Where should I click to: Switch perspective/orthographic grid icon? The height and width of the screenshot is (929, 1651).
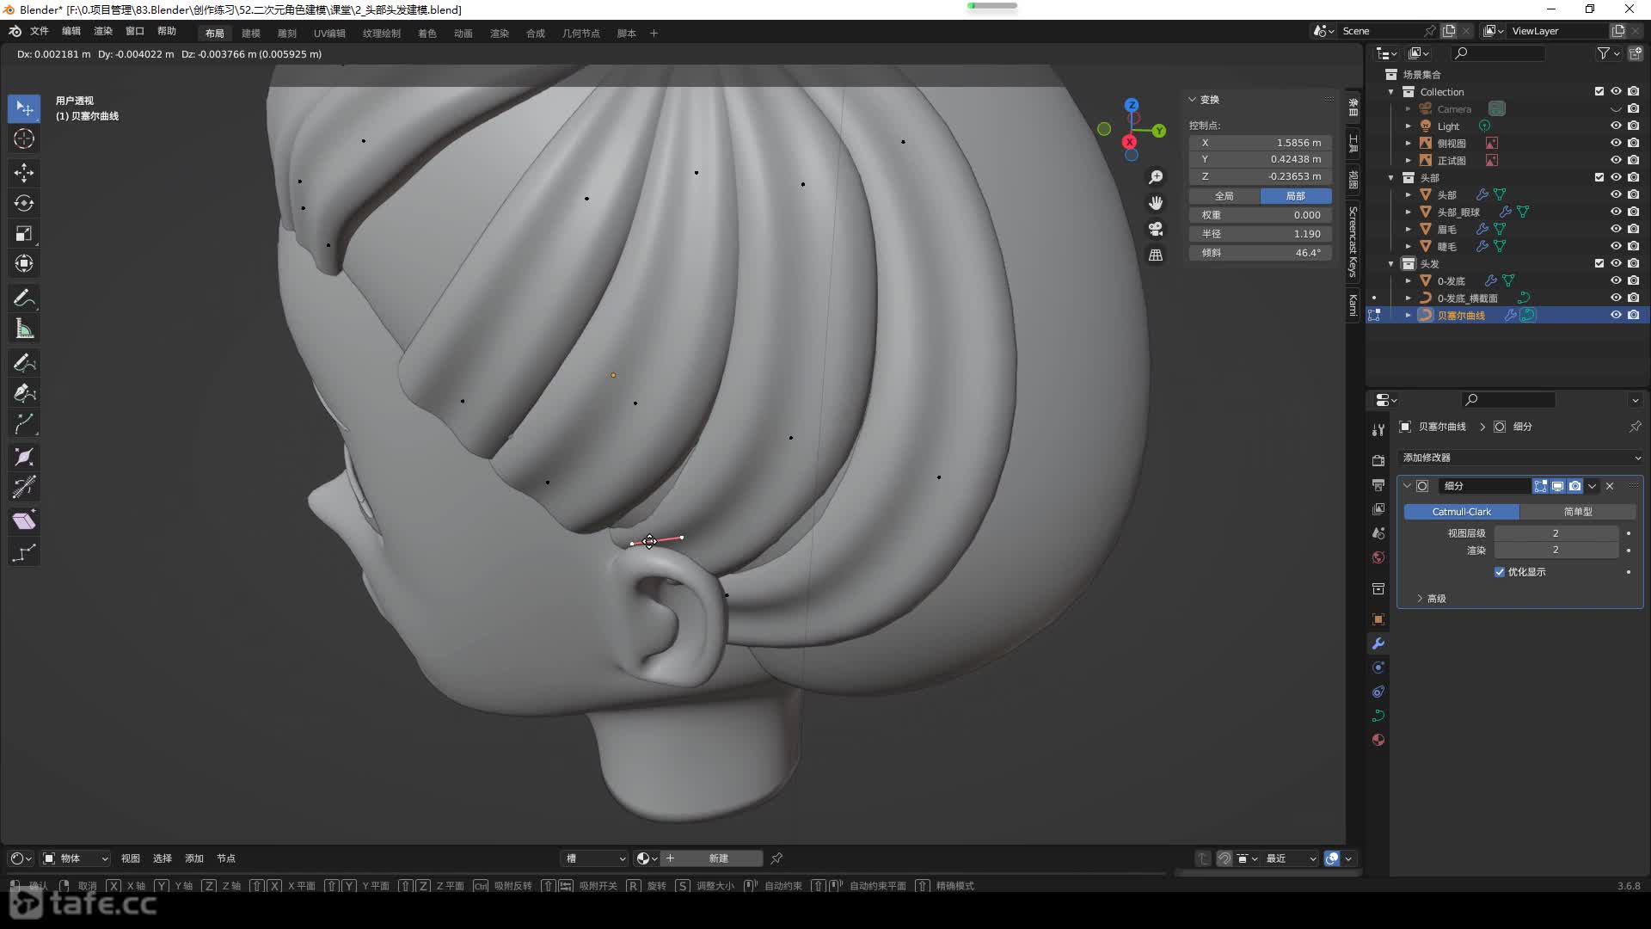click(x=1156, y=255)
